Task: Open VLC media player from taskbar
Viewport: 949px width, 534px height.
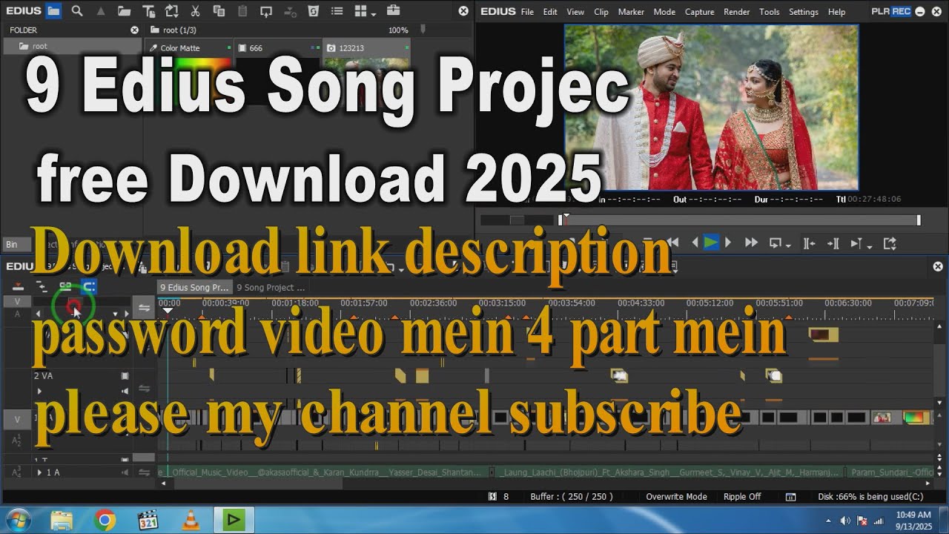Action: click(191, 521)
